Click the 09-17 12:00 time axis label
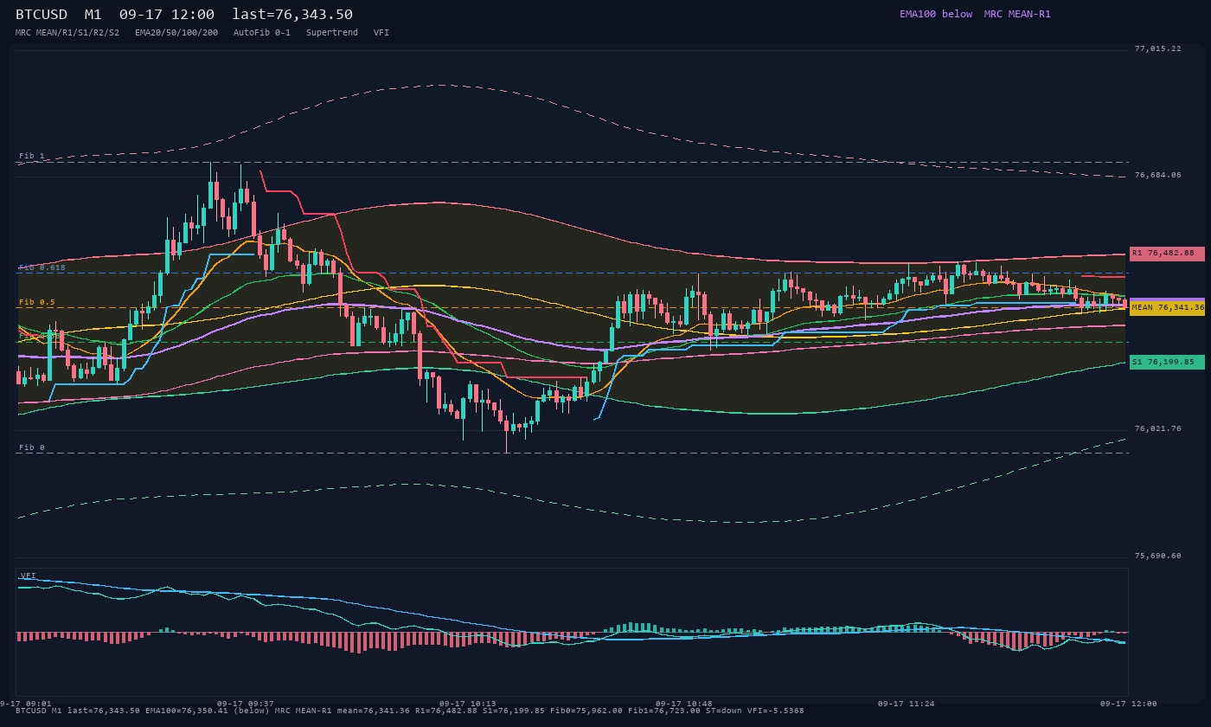The width and height of the screenshot is (1211, 727). (1129, 704)
